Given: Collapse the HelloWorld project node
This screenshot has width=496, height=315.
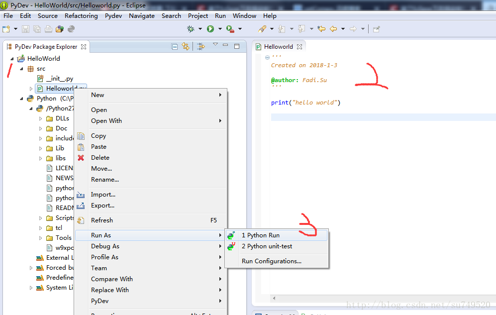Looking at the screenshot, I should pos(12,59).
